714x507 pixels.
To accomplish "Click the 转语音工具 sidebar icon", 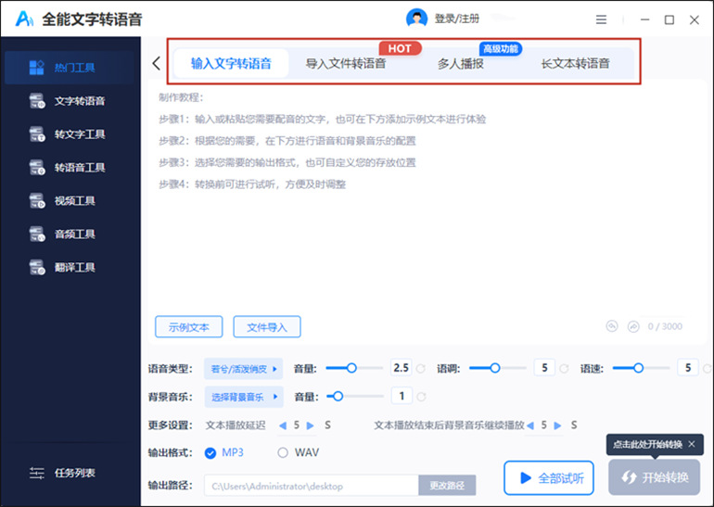I will [x=37, y=167].
